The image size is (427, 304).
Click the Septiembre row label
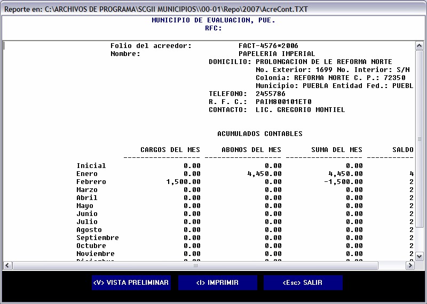click(98, 237)
